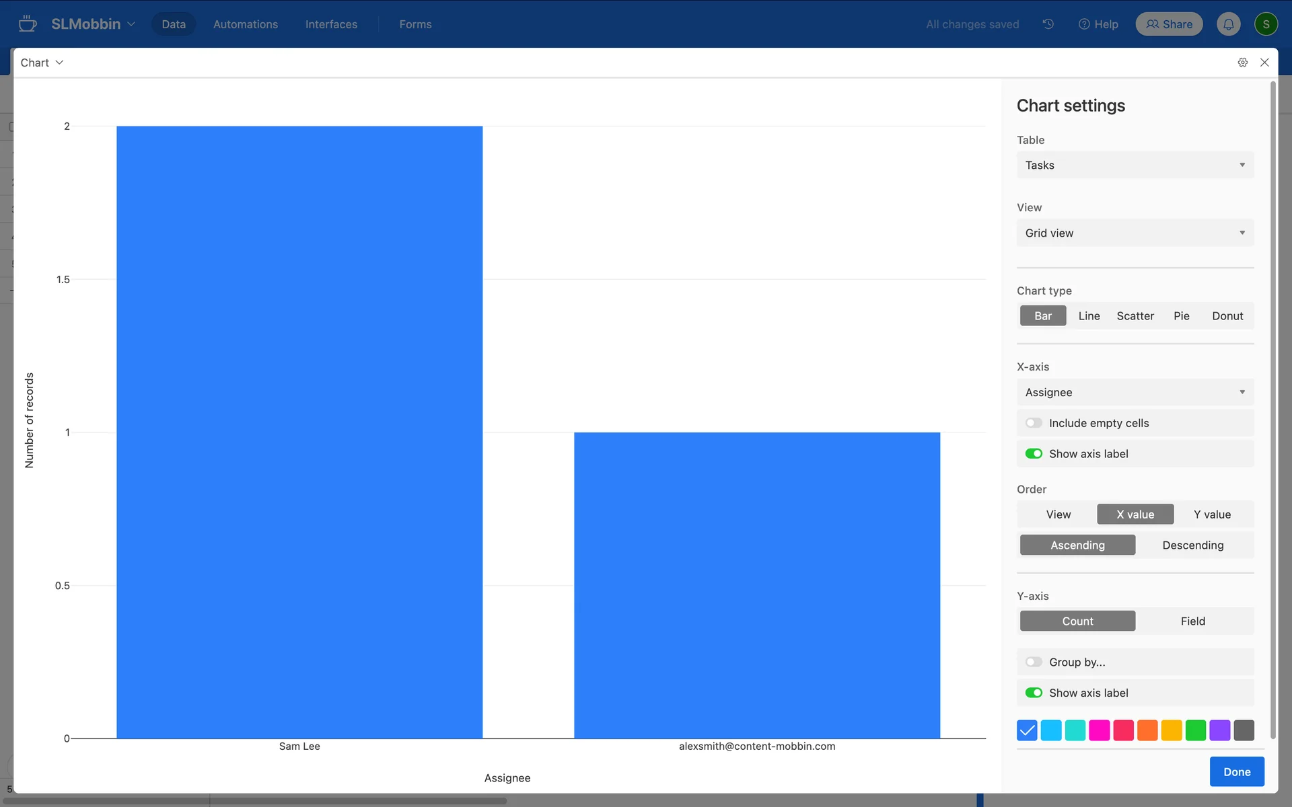The height and width of the screenshot is (807, 1292).
Task: Enable the Include empty cells toggle
Action: (1034, 423)
